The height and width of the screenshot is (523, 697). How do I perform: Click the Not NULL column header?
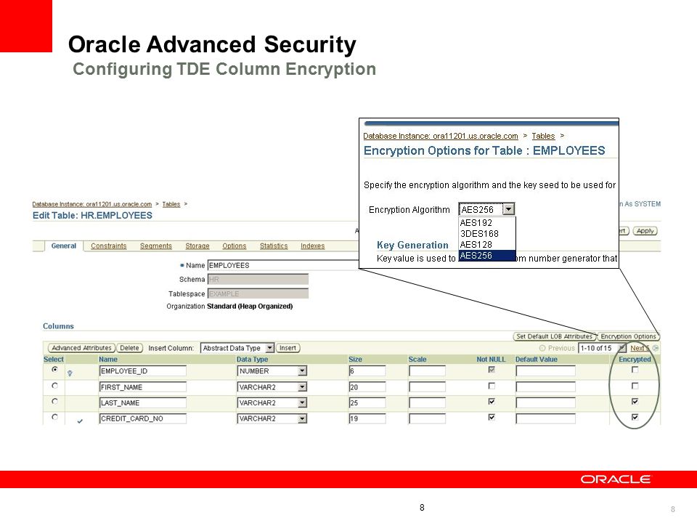point(492,360)
